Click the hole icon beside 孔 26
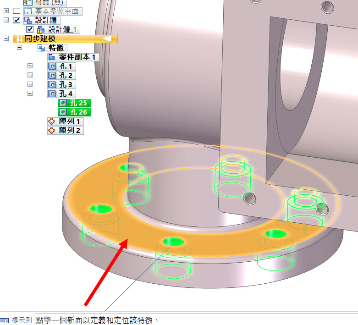 click(63, 112)
